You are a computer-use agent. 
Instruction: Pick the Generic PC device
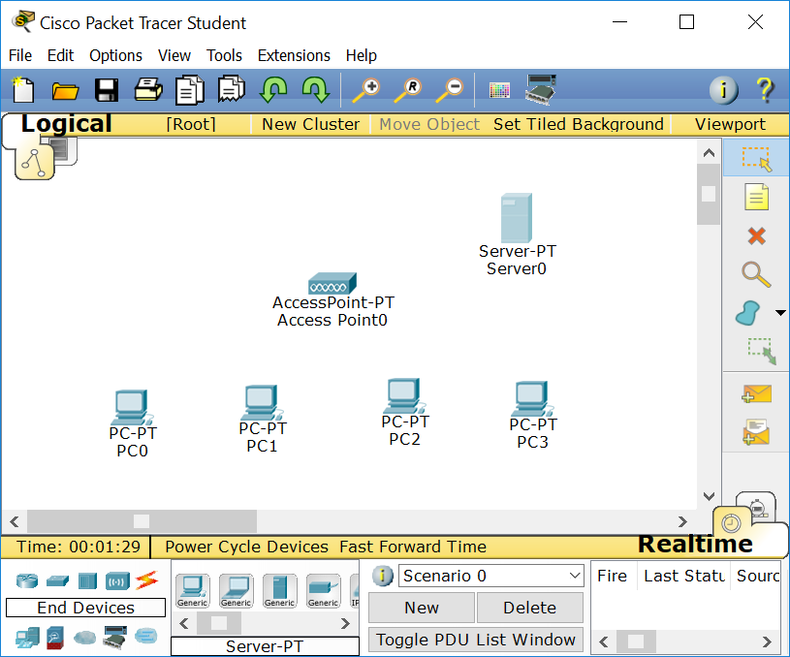[193, 590]
